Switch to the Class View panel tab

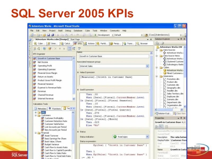pyautogui.click(x=179, y=113)
